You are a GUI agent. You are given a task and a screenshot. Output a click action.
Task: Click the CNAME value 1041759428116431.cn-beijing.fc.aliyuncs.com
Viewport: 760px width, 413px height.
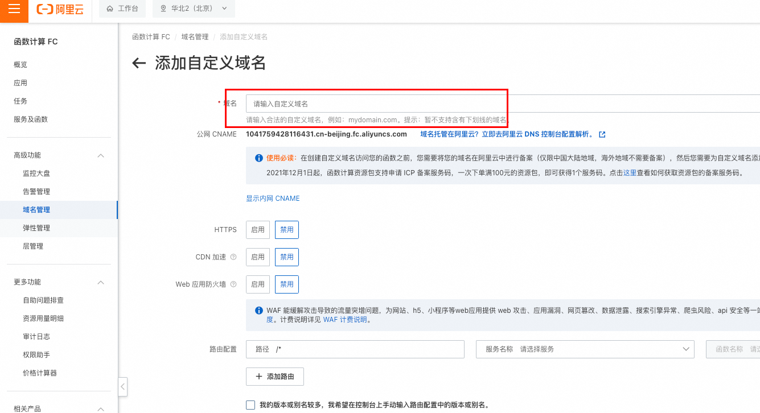click(x=326, y=134)
